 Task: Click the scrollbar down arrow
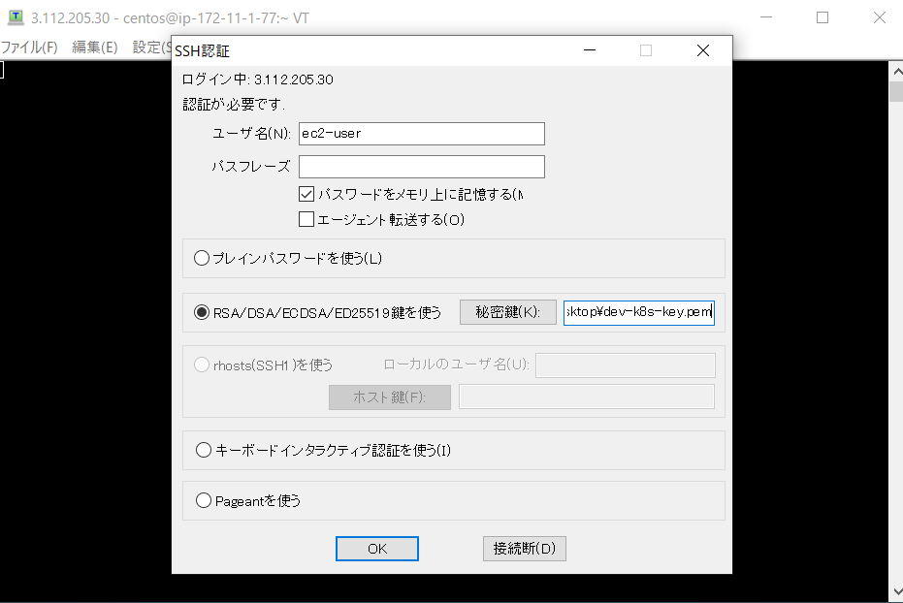coord(895,590)
